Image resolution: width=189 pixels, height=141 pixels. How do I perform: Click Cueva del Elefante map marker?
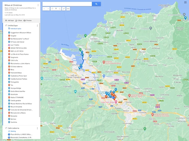tap(75, 92)
